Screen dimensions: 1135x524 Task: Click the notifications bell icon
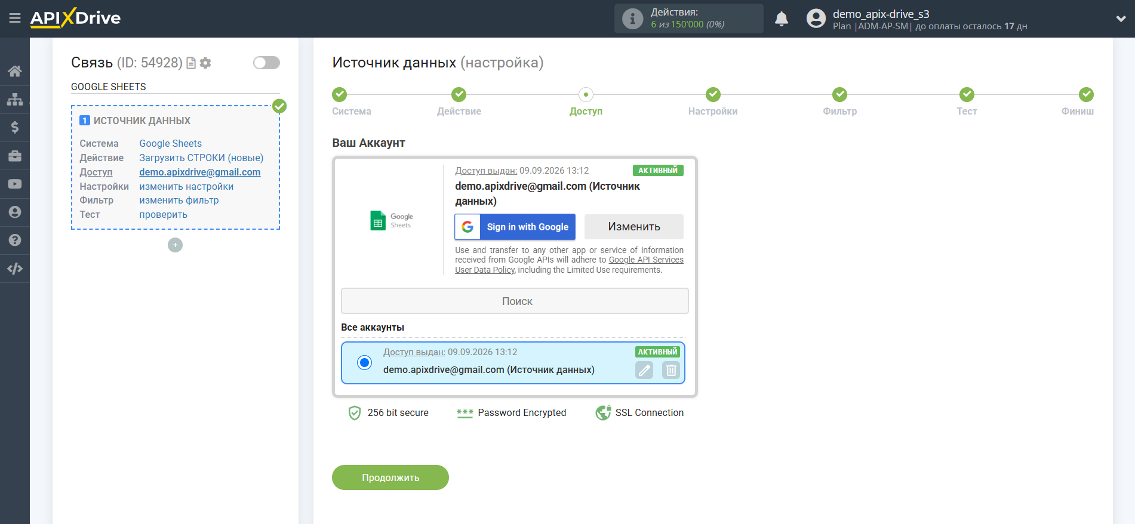782,19
